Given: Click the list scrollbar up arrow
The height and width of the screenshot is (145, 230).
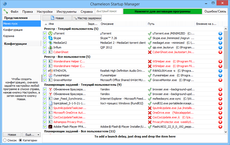Looking at the screenshot, I should tap(226, 29).
